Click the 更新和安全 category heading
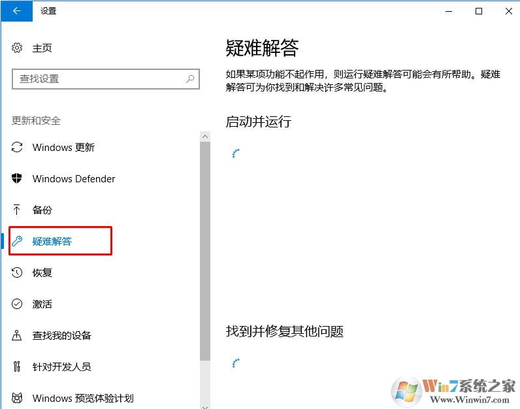 (x=36, y=120)
